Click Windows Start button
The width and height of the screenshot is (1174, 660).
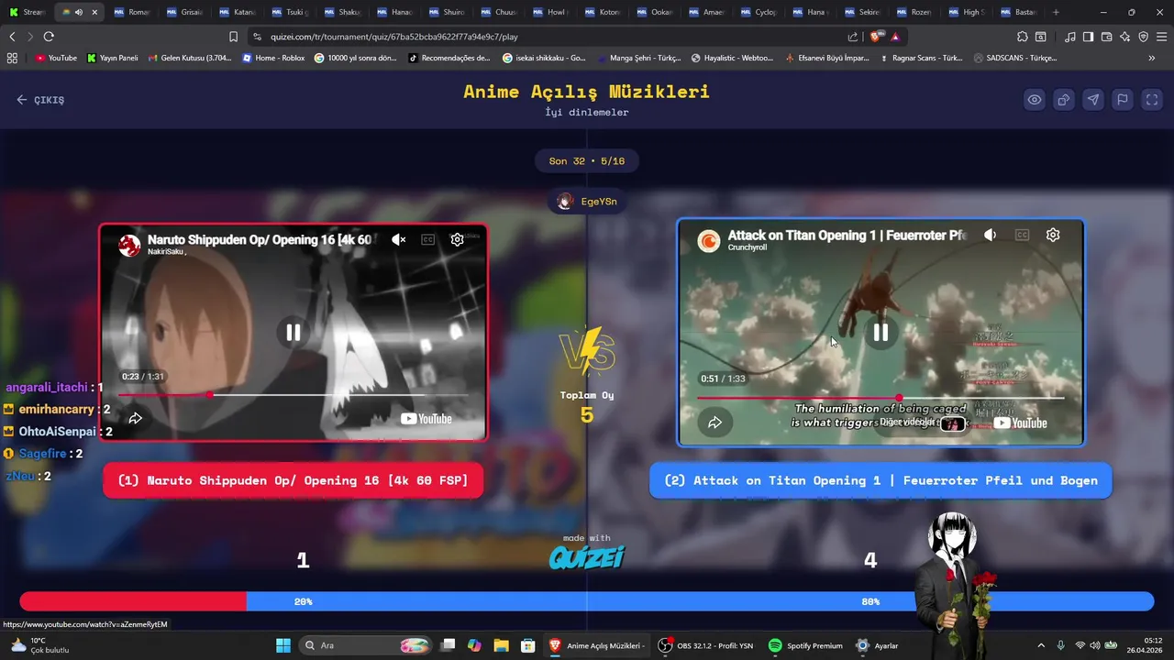pos(282,645)
